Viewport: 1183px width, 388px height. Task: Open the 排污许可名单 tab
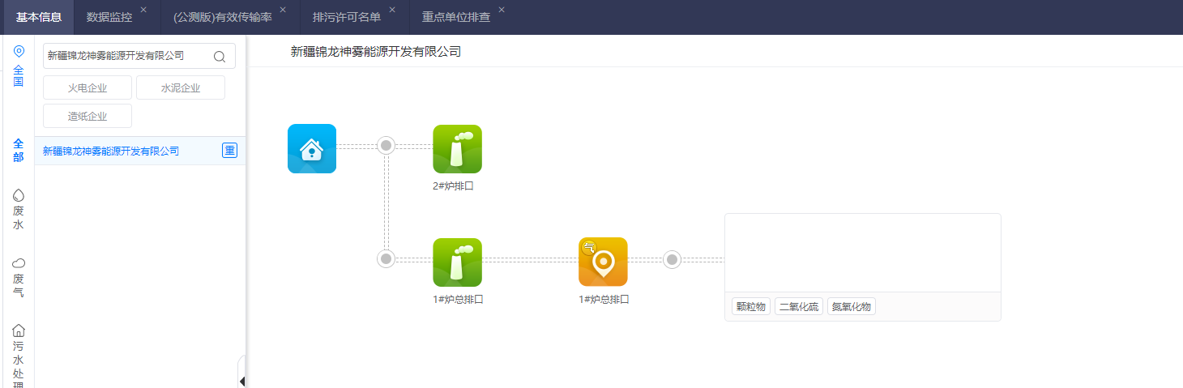(347, 17)
